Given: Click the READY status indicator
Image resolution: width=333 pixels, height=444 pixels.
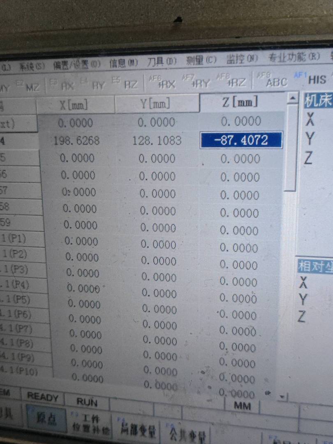Looking at the screenshot, I should tap(42, 397).
